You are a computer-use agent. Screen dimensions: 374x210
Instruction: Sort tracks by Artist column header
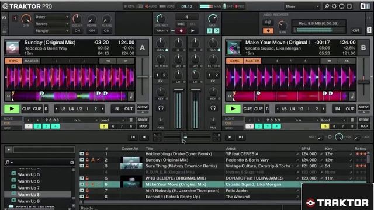(230, 148)
